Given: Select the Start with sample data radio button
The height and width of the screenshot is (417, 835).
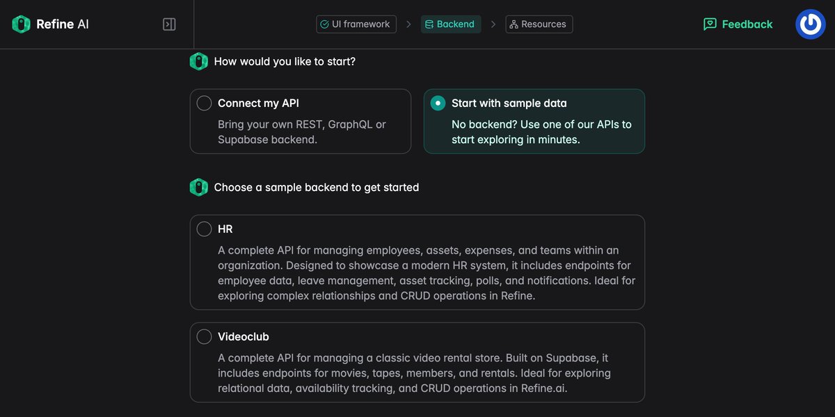Looking at the screenshot, I should click(x=438, y=103).
